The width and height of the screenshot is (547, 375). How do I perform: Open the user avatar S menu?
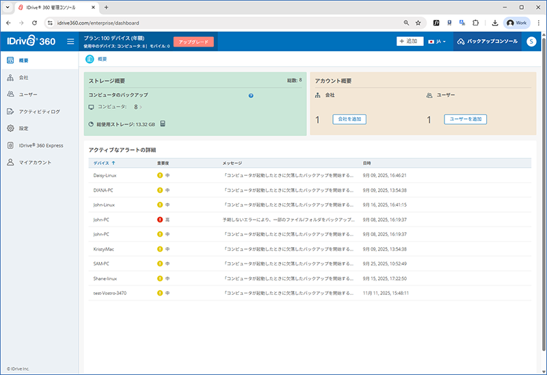pos(531,42)
